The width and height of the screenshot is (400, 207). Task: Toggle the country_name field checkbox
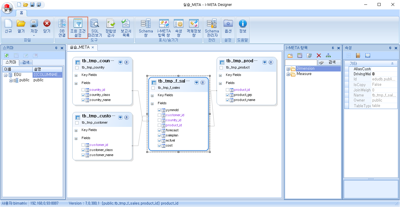tap(83, 100)
